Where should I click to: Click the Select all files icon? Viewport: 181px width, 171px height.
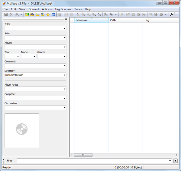pyautogui.click(x=60, y=14)
